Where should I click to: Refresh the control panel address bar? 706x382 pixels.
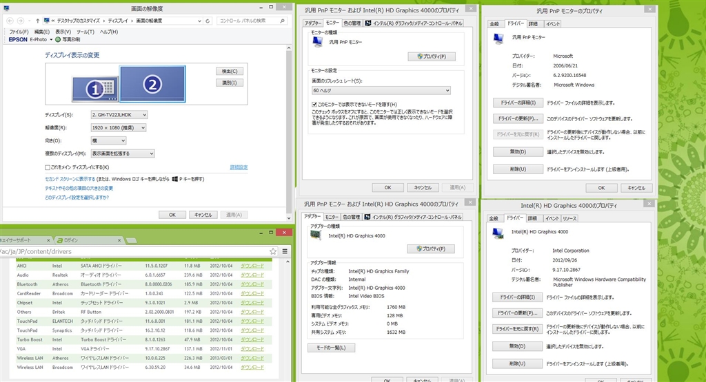208,21
